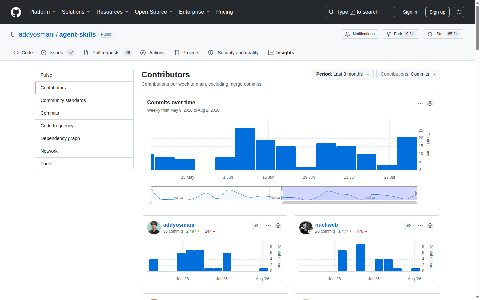Click the GitHub logo icon
The width and height of the screenshot is (480, 300).
coord(16,12)
